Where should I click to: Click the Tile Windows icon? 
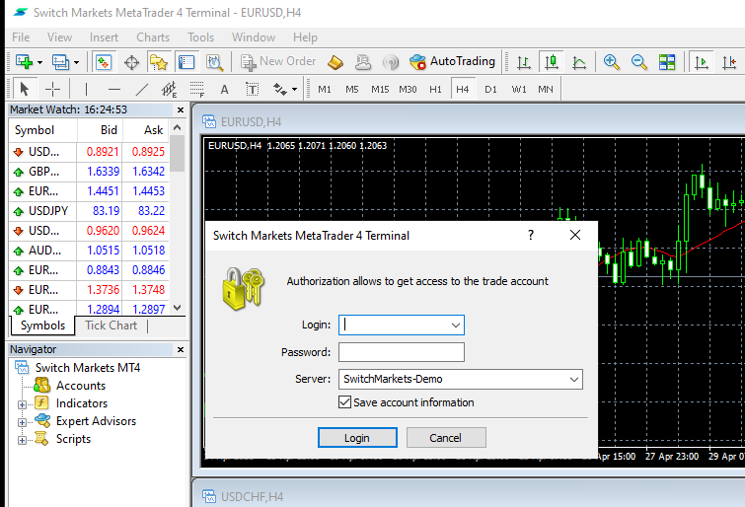tap(667, 62)
